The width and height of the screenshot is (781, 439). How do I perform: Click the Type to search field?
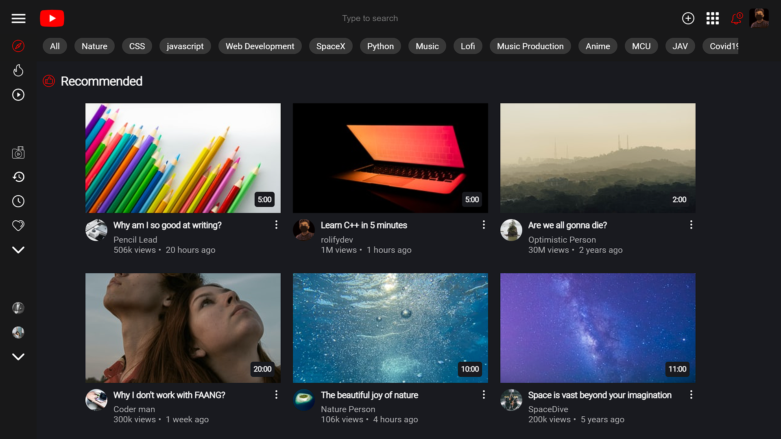370,18
